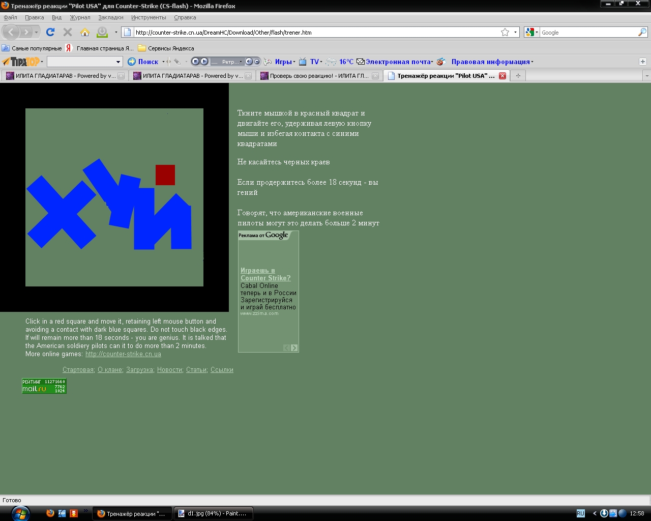The image size is (651, 521).
Task: Open the Закладки menu
Action: 110,17
